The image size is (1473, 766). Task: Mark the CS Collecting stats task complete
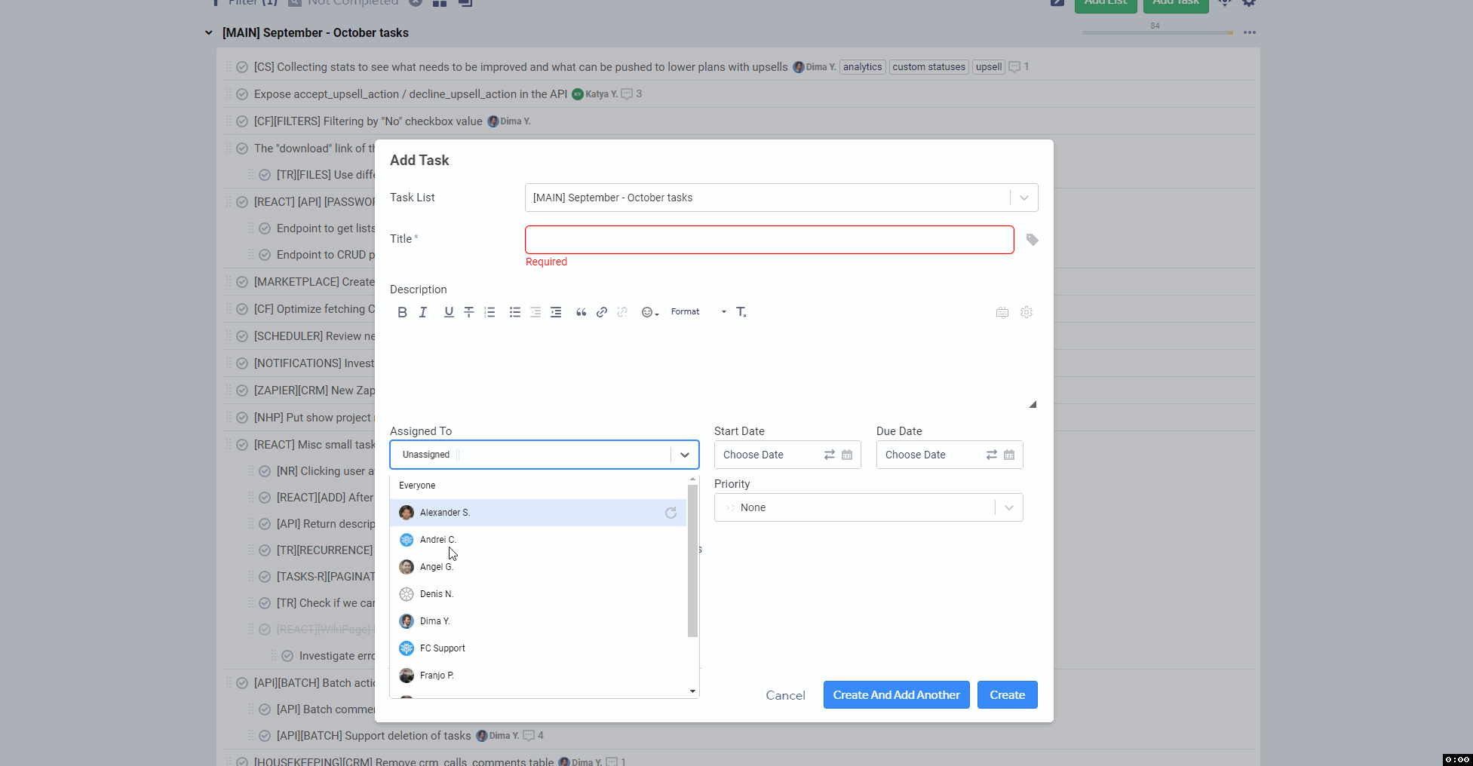point(242,67)
